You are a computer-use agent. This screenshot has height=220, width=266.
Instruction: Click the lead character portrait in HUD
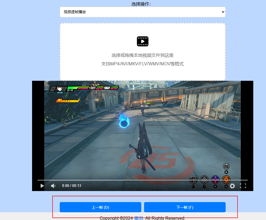pyautogui.click(x=59, y=88)
